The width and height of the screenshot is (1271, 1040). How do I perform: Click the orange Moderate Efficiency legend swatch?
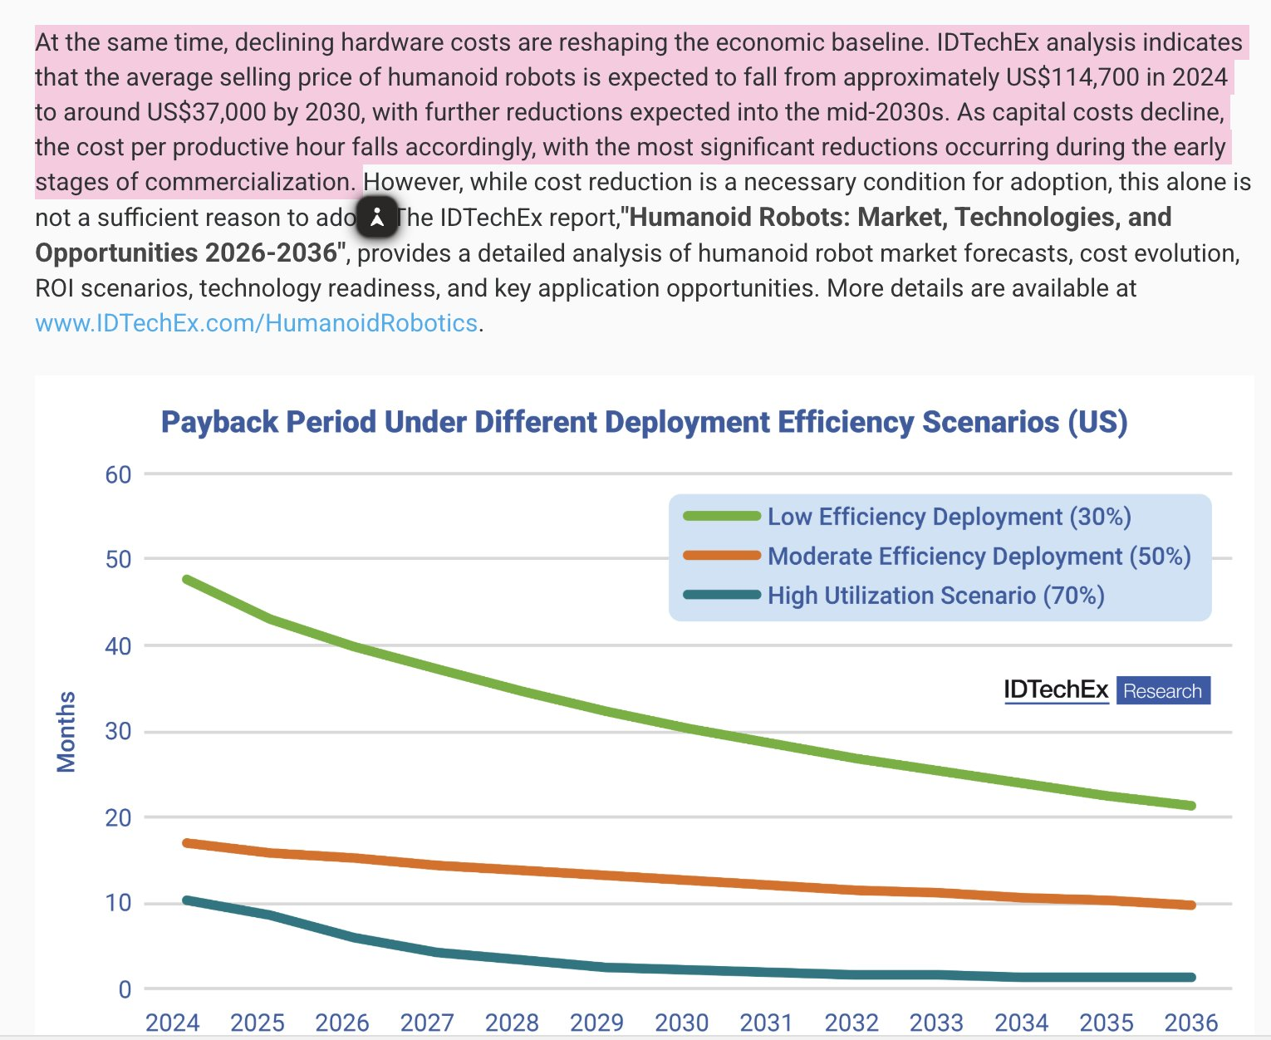tap(722, 555)
